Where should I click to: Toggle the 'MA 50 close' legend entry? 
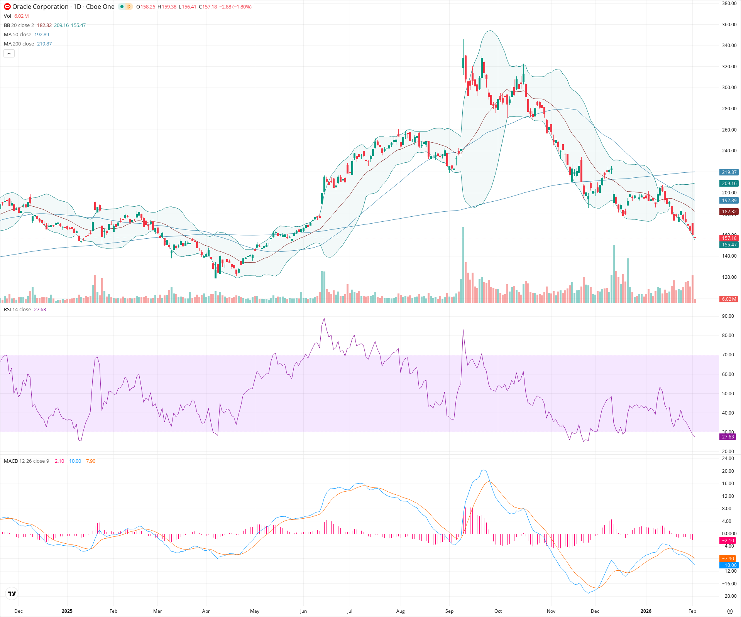(x=17, y=34)
